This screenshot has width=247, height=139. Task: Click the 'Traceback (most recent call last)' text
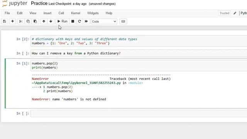coord(140,79)
